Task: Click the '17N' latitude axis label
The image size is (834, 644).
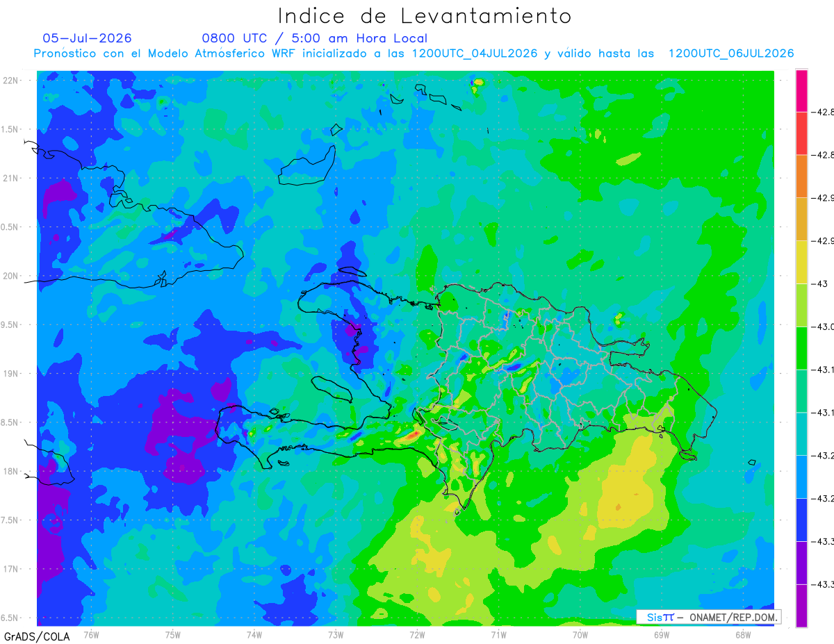Action: pyautogui.click(x=11, y=569)
